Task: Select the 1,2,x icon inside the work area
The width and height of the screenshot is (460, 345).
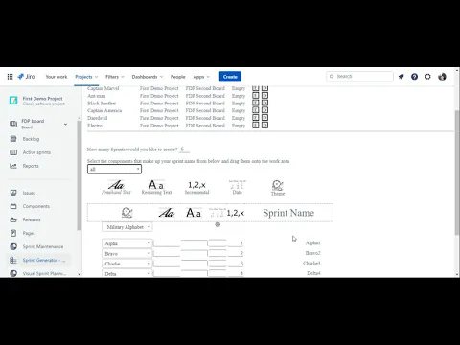Action: click(236, 213)
